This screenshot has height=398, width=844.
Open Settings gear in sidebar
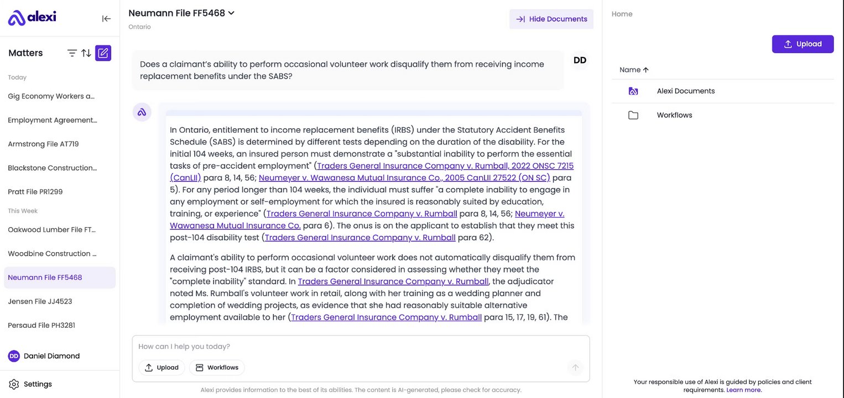coord(14,384)
